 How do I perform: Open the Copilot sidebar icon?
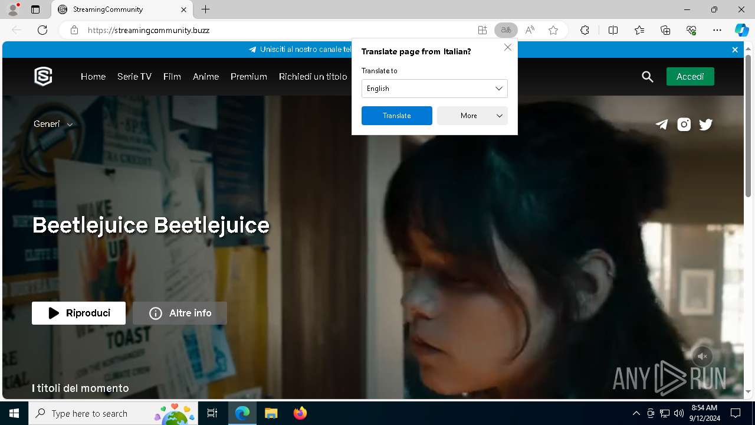(741, 30)
